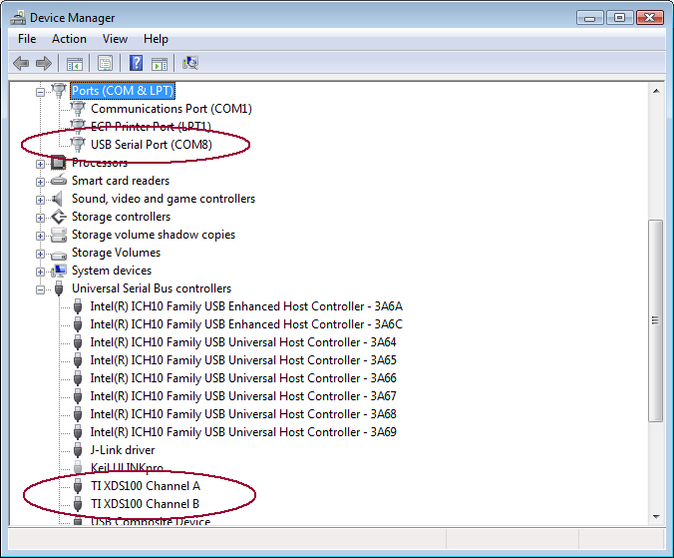This screenshot has height=558, width=674.
Task: Select Universal Host Controller - 3A67
Action: tap(243, 396)
